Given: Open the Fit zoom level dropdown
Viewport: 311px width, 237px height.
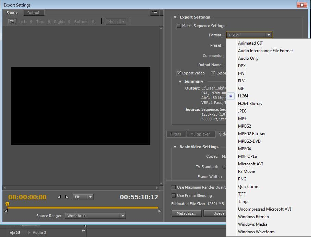Looking at the screenshot, I should pos(83,197).
